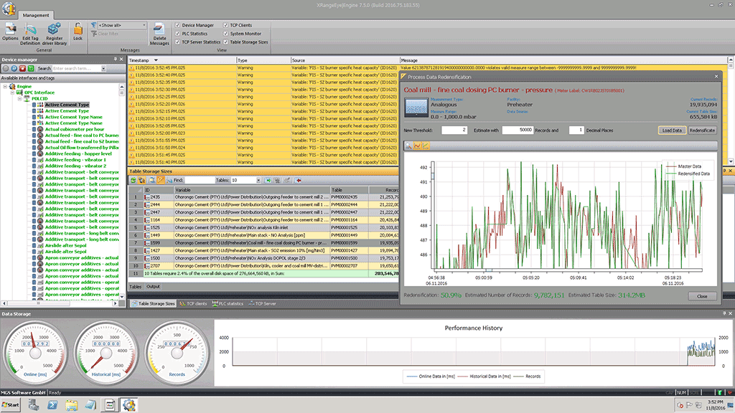Click the highlighted redensification pencil icon in Table Storage toolbar
The height and width of the screenshot is (413, 735).
click(161, 180)
